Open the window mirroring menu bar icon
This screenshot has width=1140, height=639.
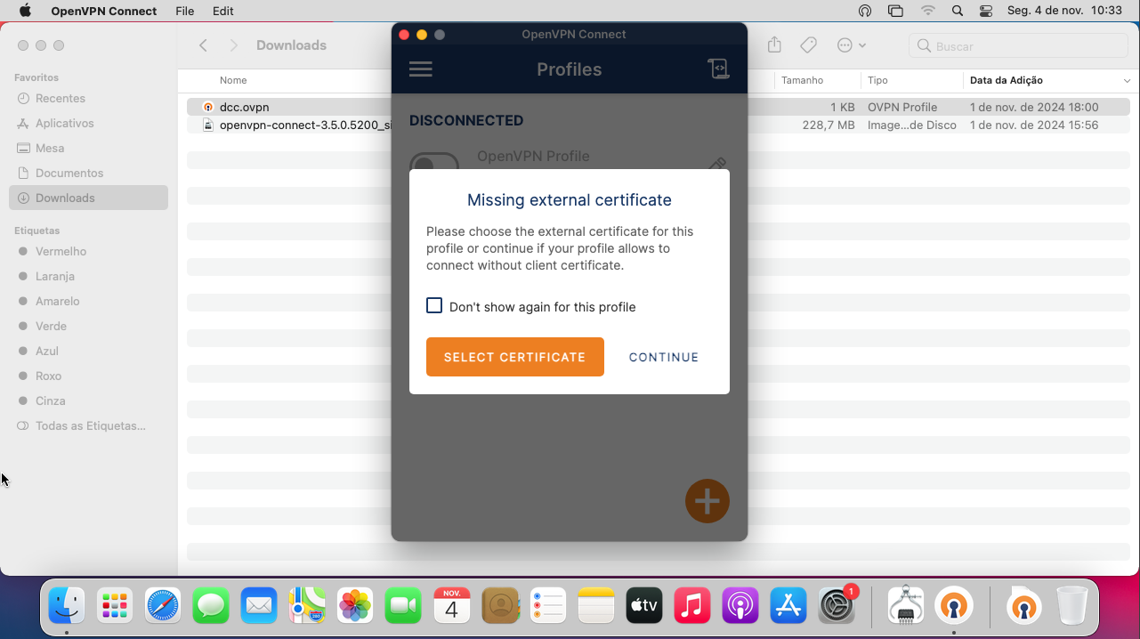896,11
